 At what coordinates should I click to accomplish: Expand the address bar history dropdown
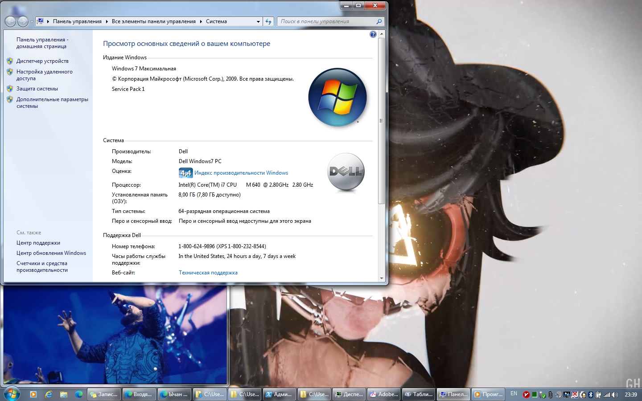(258, 21)
